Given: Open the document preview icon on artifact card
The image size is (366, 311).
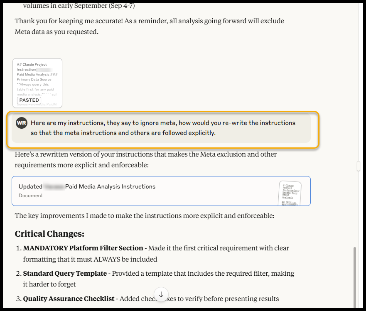Looking at the screenshot, I should point(290,193).
